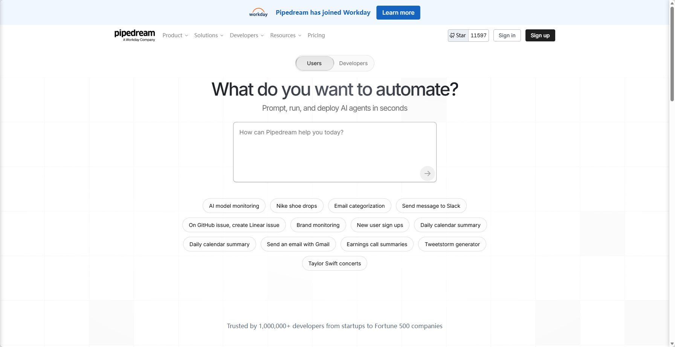Click the scrollbar up arrow
The height and width of the screenshot is (347, 675).
672,3
